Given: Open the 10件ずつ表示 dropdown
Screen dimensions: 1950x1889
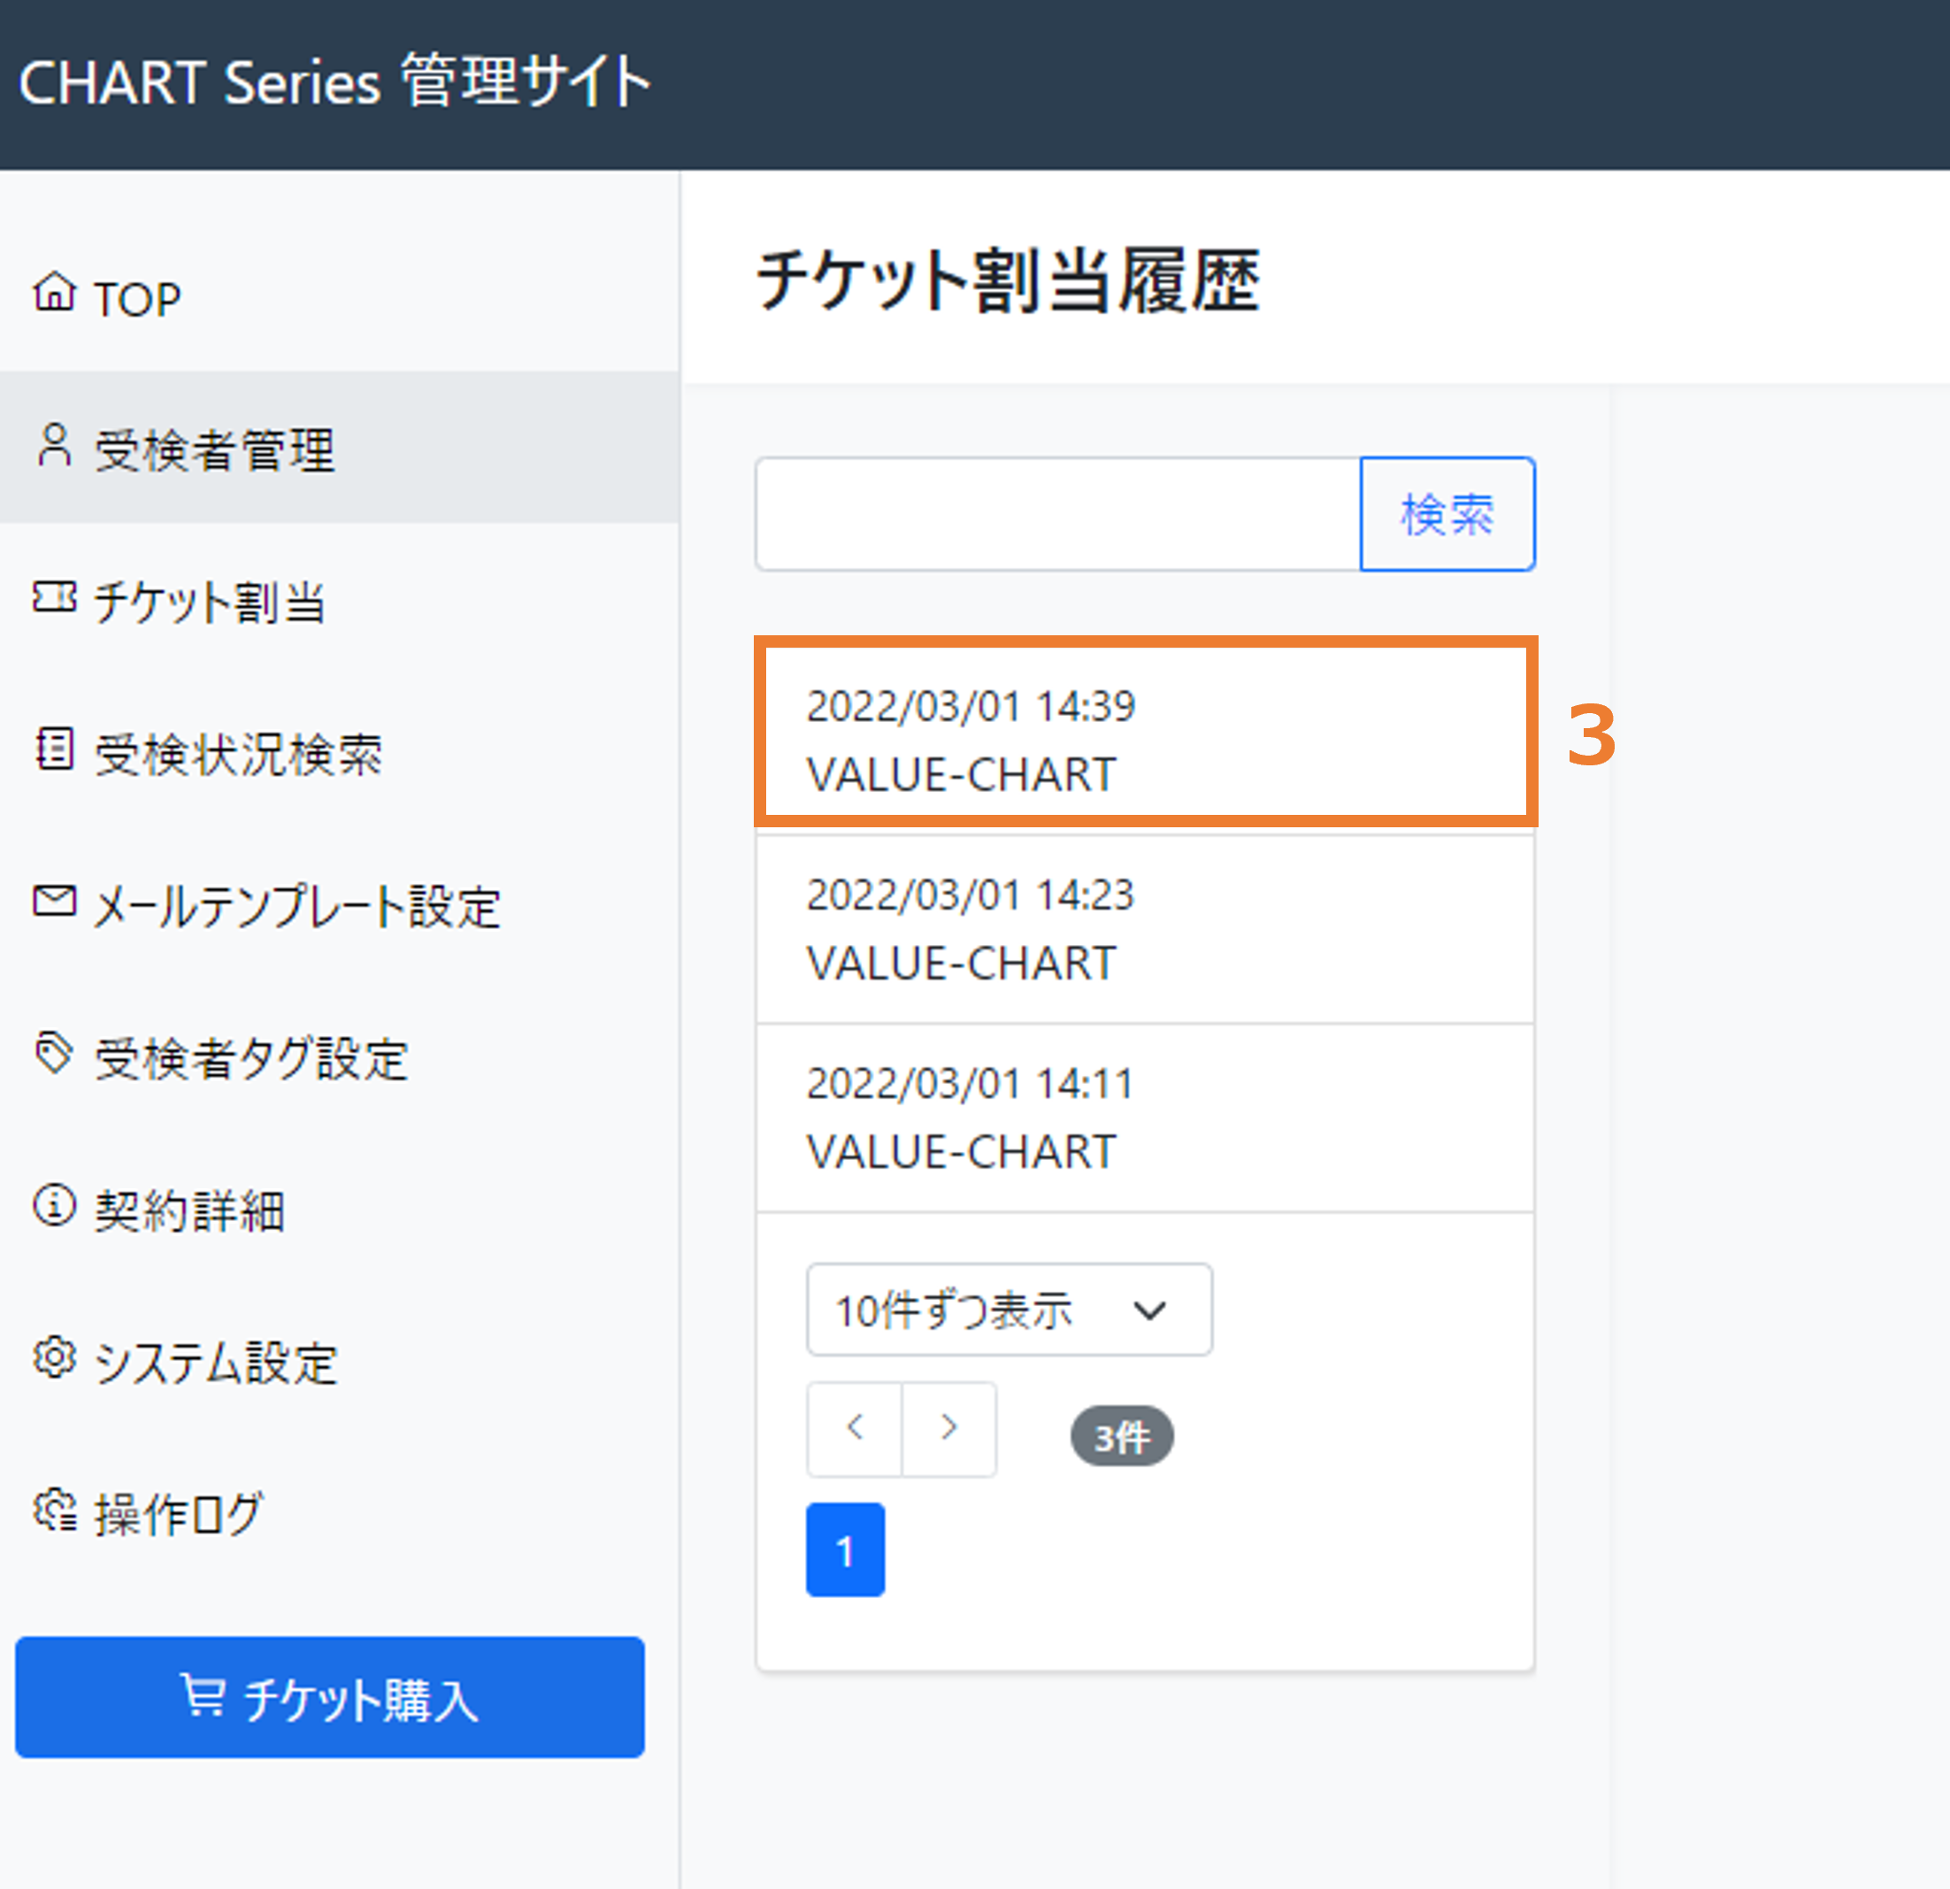Looking at the screenshot, I should pos(1009,1309).
